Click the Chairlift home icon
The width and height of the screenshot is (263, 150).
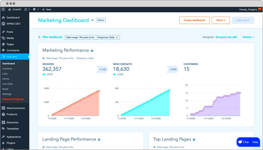(9, 9)
